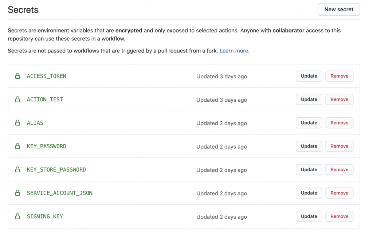Update the KEY_STORE_PASSWORD secret
Viewport: 373px width, 239px height.
coord(309,169)
